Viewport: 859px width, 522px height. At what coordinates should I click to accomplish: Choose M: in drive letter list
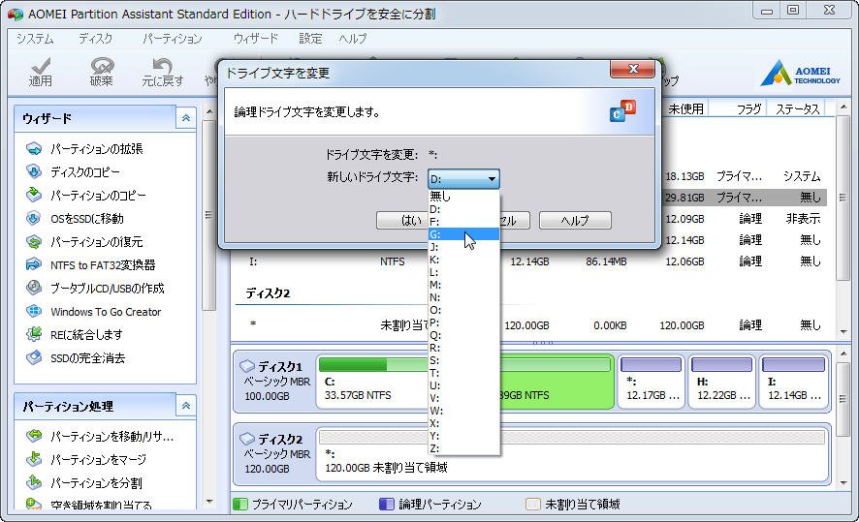pos(463,285)
